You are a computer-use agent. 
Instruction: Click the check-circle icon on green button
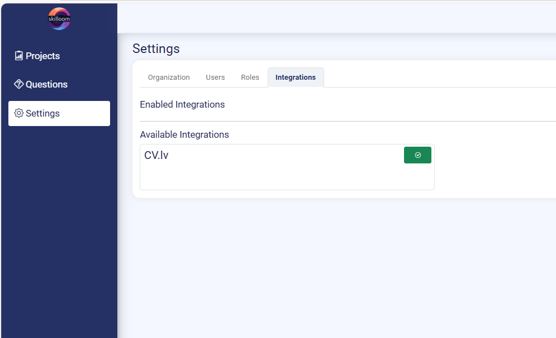(x=418, y=155)
